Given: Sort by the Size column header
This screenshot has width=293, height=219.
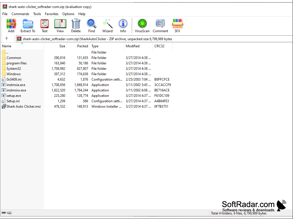Looking at the screenshot, I should coord(55,46).
